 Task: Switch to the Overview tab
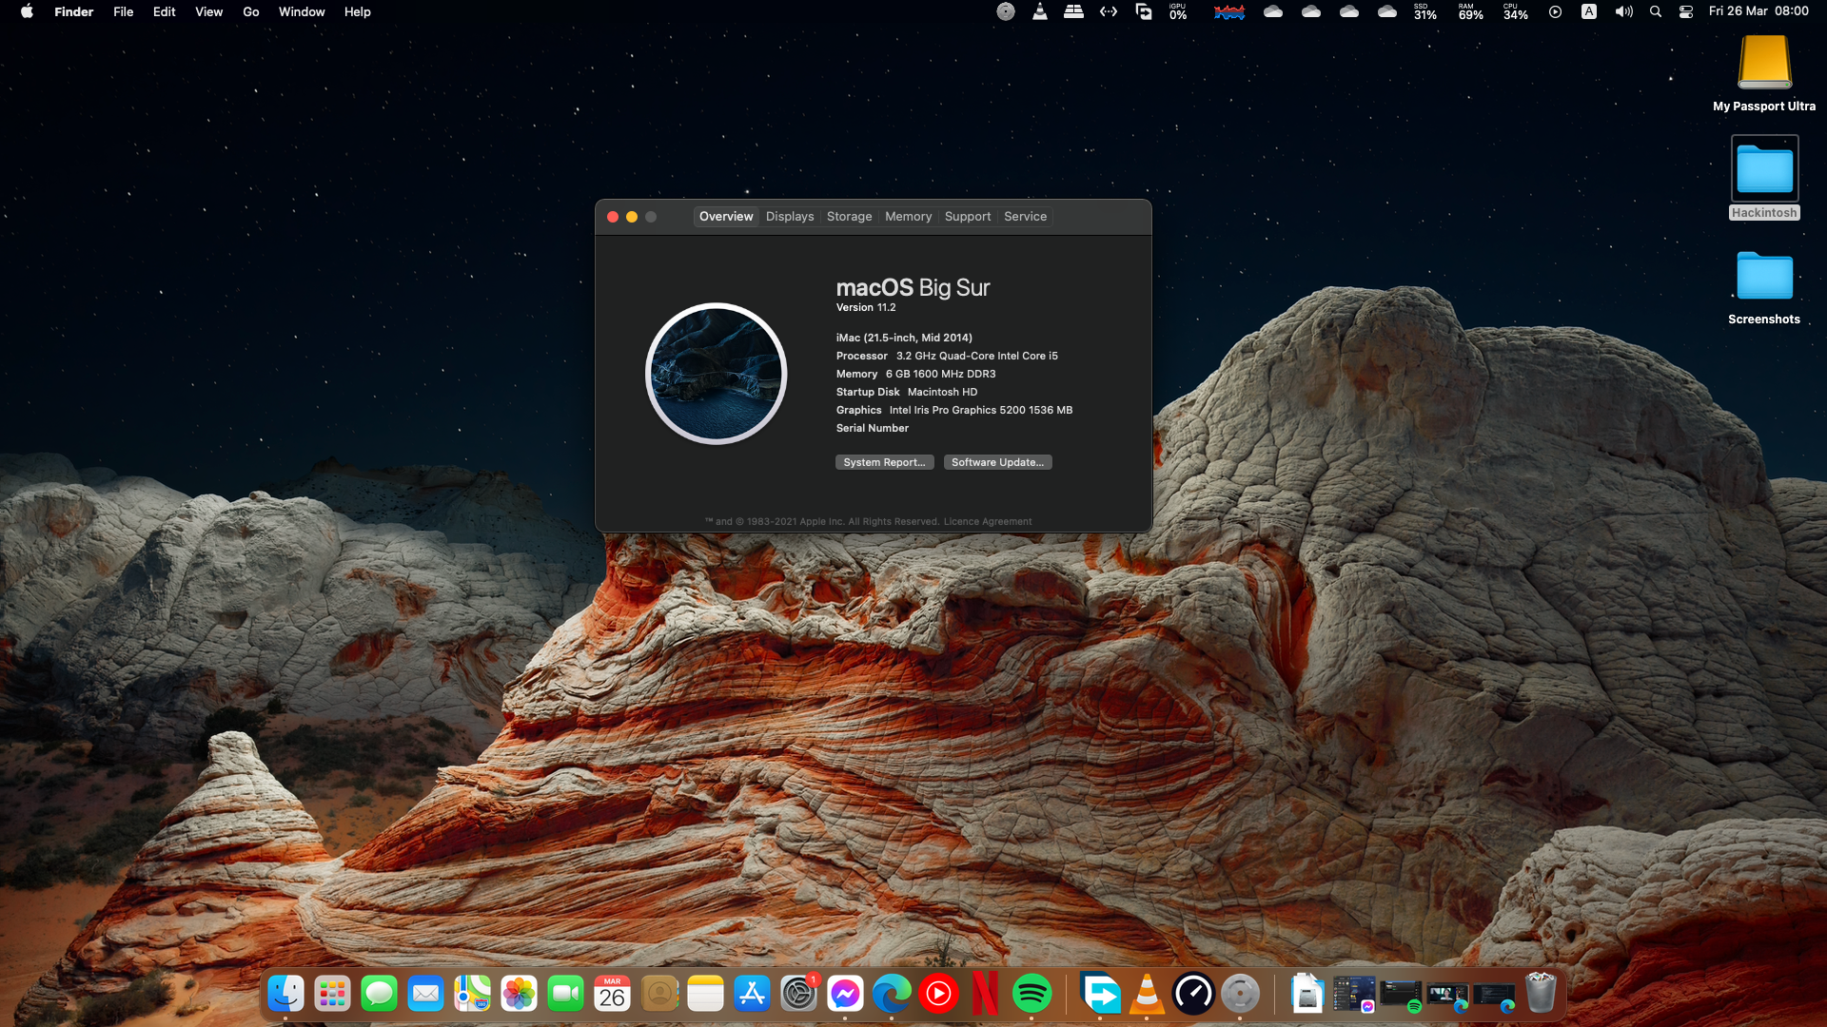[726, 217]
